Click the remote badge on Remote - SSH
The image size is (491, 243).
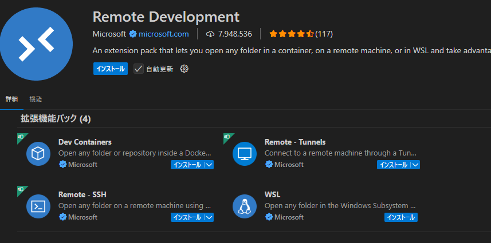(21, 190)
